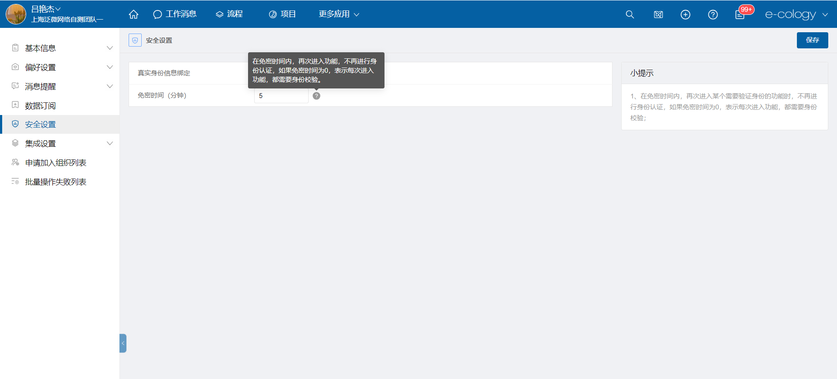This screenshot has width=837, height=379.
Task: Click the 基本信息 clipboard icon
Action: tap(15, 47)
